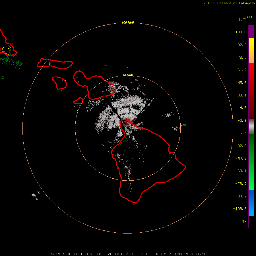This screenshot has width=256, height=256.
Task: Click the 45.6 velocity scale value
Action: [x=242, y=82]
